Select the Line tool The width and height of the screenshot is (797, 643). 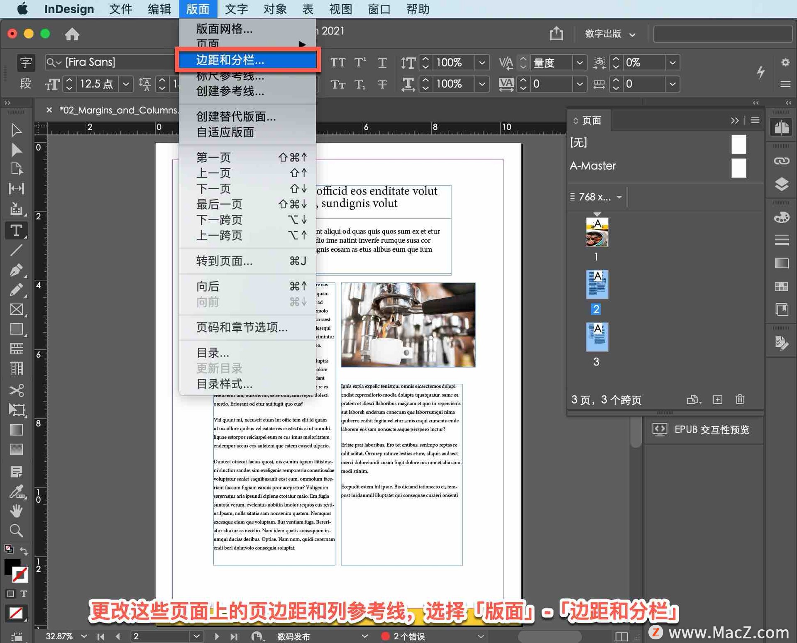tap(16, 250)
